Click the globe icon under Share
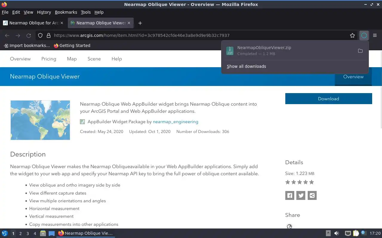The height and width of the screenshot is (238, 382). pyautogui.click(x=289, y=227)
